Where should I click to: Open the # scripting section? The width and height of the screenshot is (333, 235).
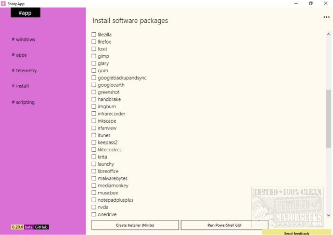pyautogui.click(x=23, y=102)
